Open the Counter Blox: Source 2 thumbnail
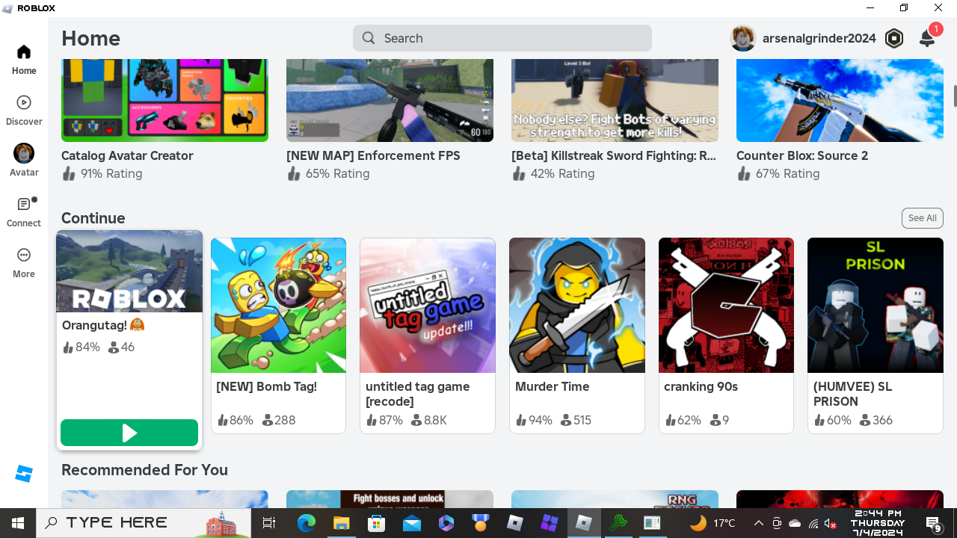 pos(840,101)
